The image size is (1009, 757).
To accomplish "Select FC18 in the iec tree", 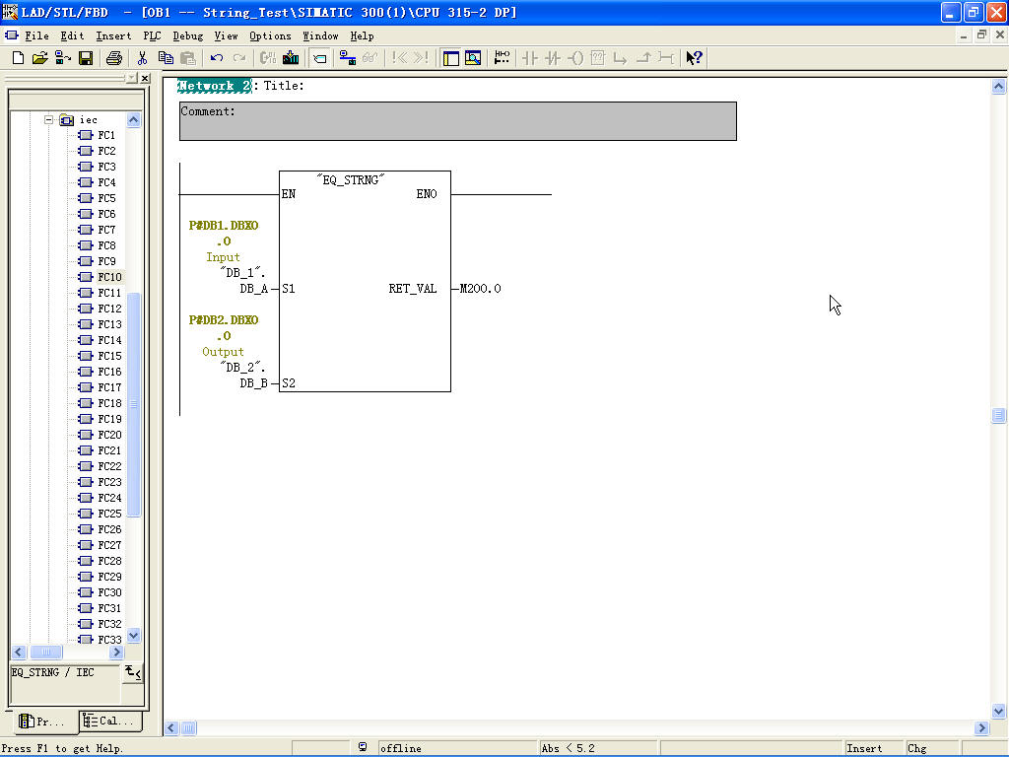I will [x=109, y=403].
